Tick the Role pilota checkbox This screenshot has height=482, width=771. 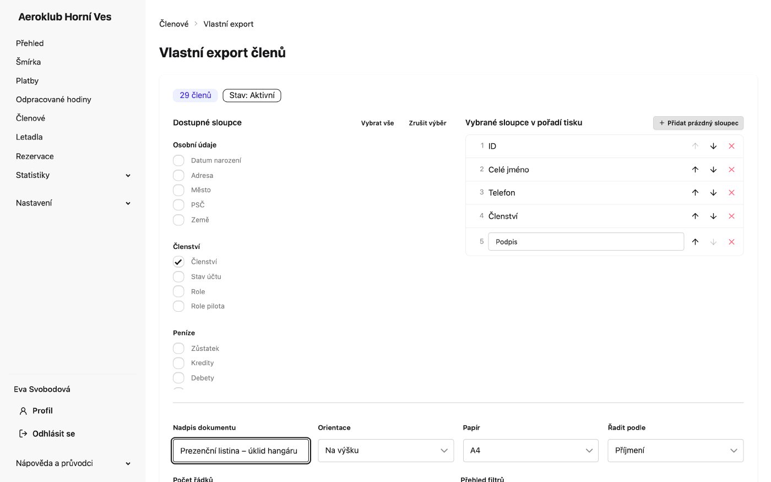click(178, 306)
